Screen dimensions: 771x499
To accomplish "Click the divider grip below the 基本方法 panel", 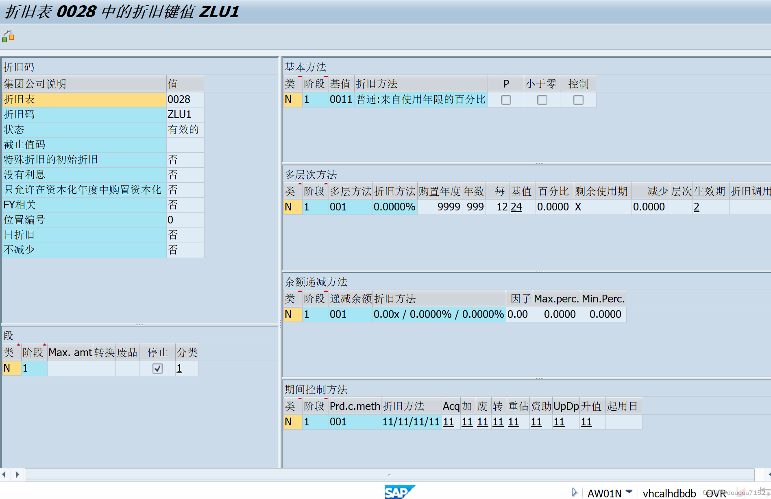I will [540, 162].
